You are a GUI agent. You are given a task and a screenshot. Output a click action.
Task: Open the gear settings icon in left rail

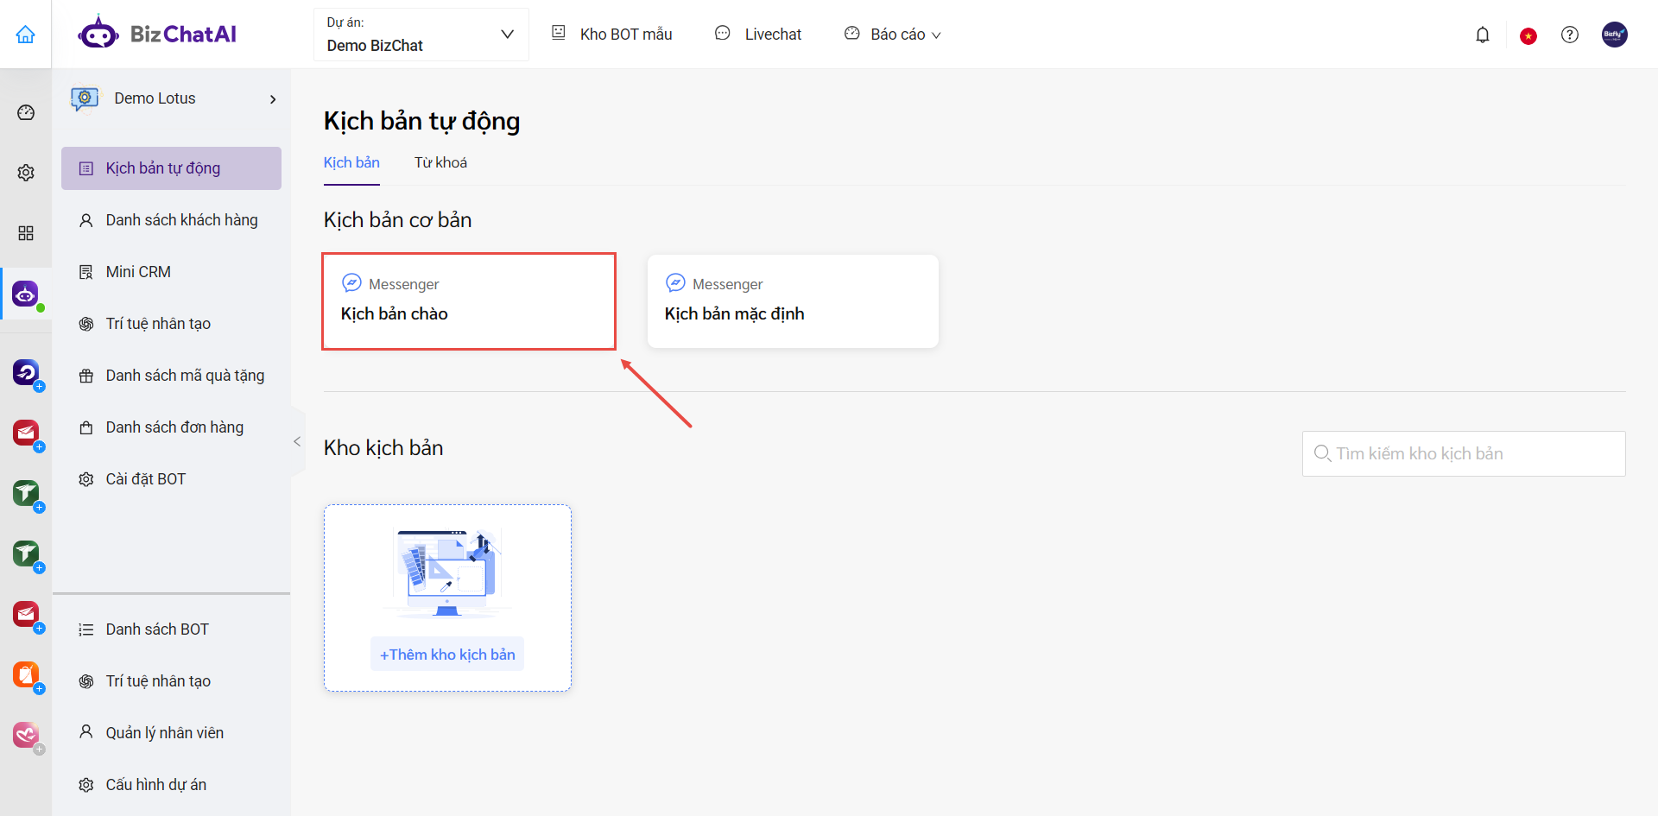click(x=26, y=173)
